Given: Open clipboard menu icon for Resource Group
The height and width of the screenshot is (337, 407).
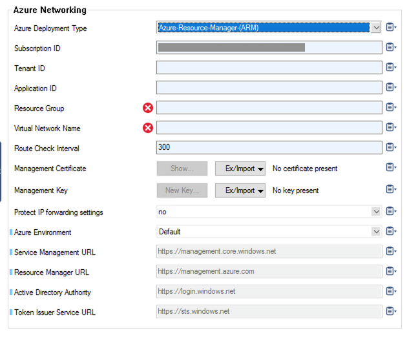Looking at the screenshot, I should [x=391, y=107].
